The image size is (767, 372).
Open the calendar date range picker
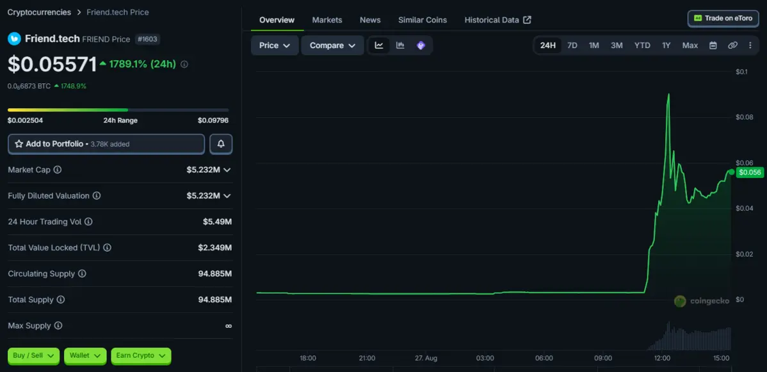pos(713,45)
